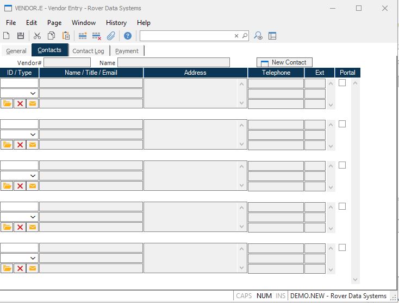Click the Vendor# input field
Viewport: 399px width, 303px height.
[67, 63]
